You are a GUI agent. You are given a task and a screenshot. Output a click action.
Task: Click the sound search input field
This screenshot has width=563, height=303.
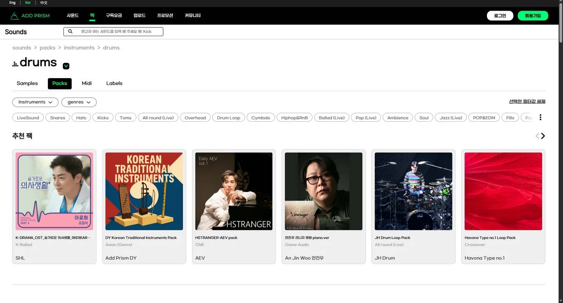pyautogui.click(x=113, y=31)
